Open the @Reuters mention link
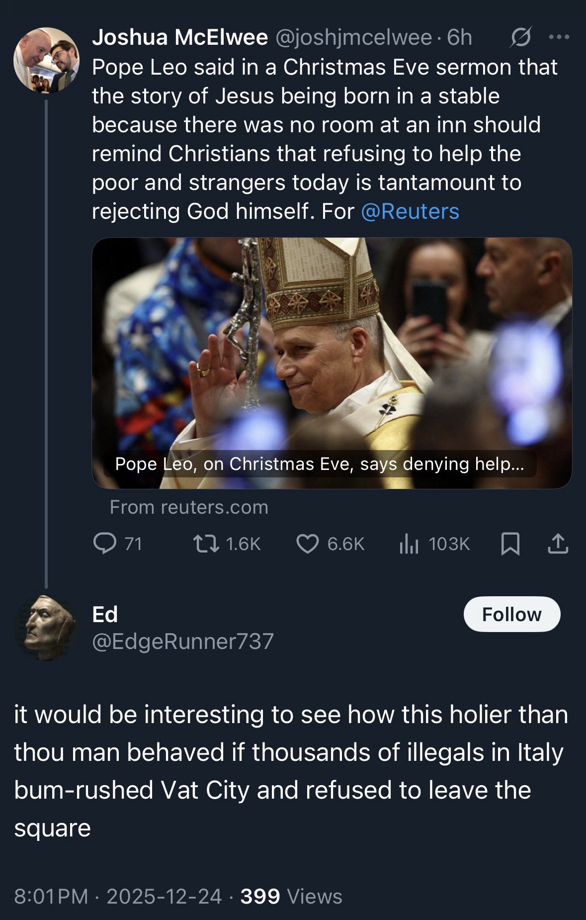Image resolution: width=586 pixels, height=920 pixels. (410, 211)
